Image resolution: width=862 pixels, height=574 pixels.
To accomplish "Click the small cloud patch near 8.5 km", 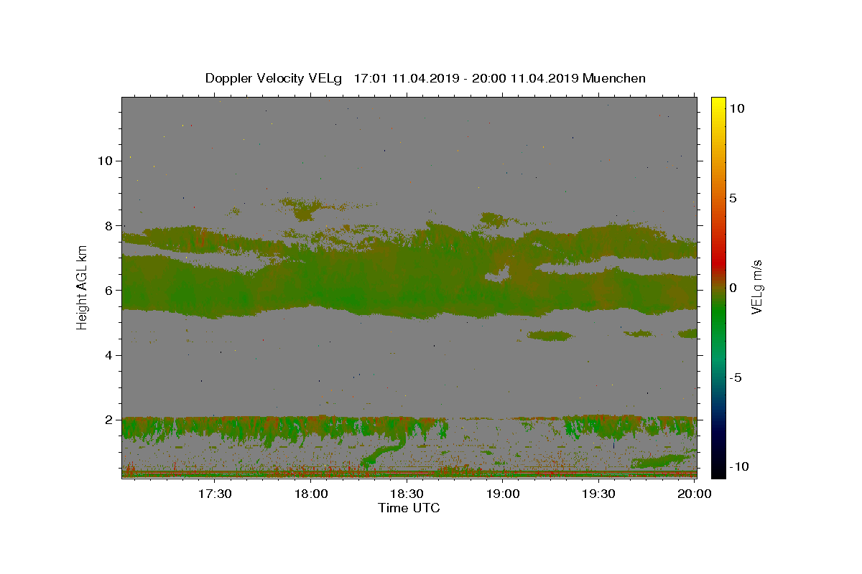I will pos(304,208).
